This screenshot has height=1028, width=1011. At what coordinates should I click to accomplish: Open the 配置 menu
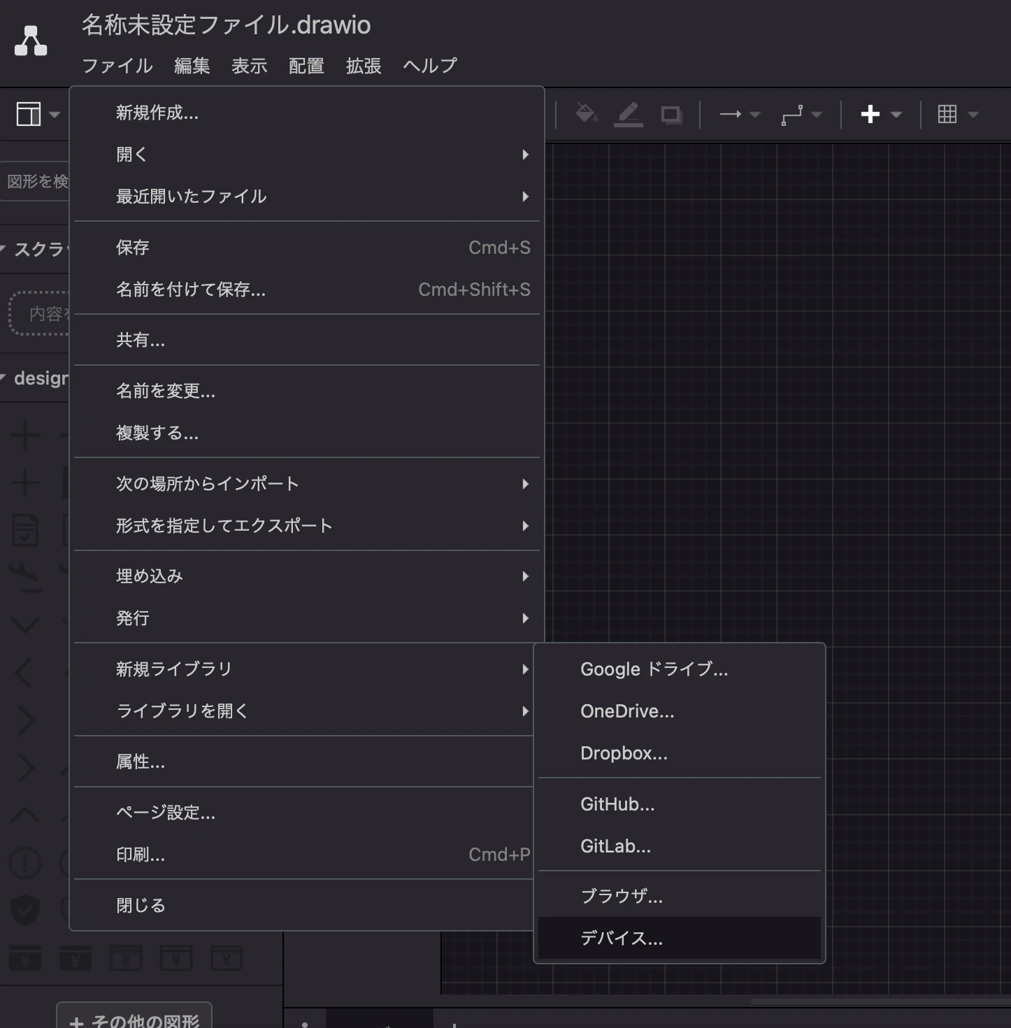click(307, 66)
